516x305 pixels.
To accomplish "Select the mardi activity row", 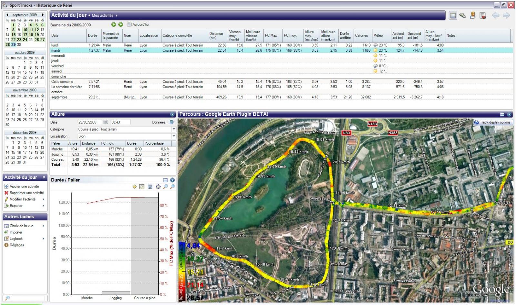I will [x=281, y=50].
